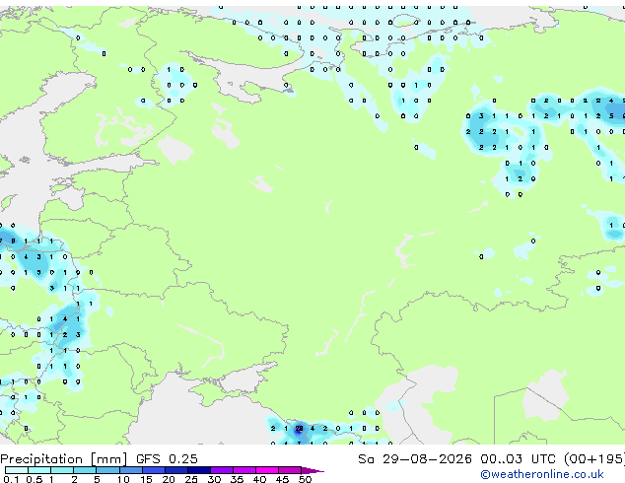This screenshot has width=625, height=483.
Task: Open the weatheronline.co.uk copyright link
Action: pyautogui.click(x=542, y=474)
